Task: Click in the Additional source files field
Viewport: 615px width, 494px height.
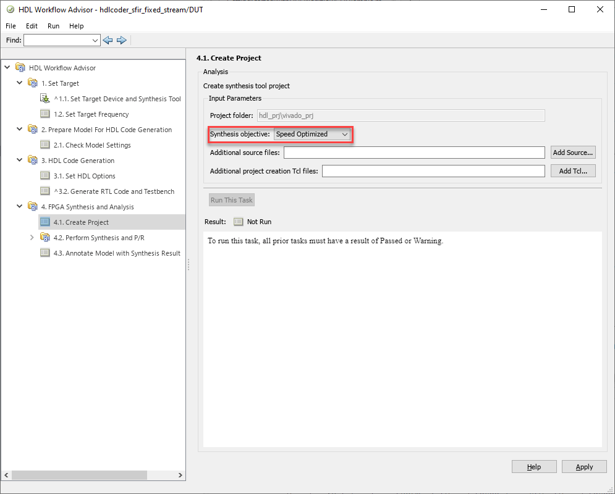Action: [x=414, y=153]
